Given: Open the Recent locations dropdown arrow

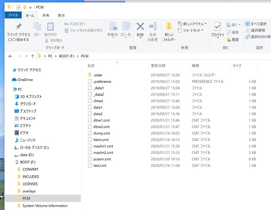Looking at the screenshot, I should click(x=26, y=56).
